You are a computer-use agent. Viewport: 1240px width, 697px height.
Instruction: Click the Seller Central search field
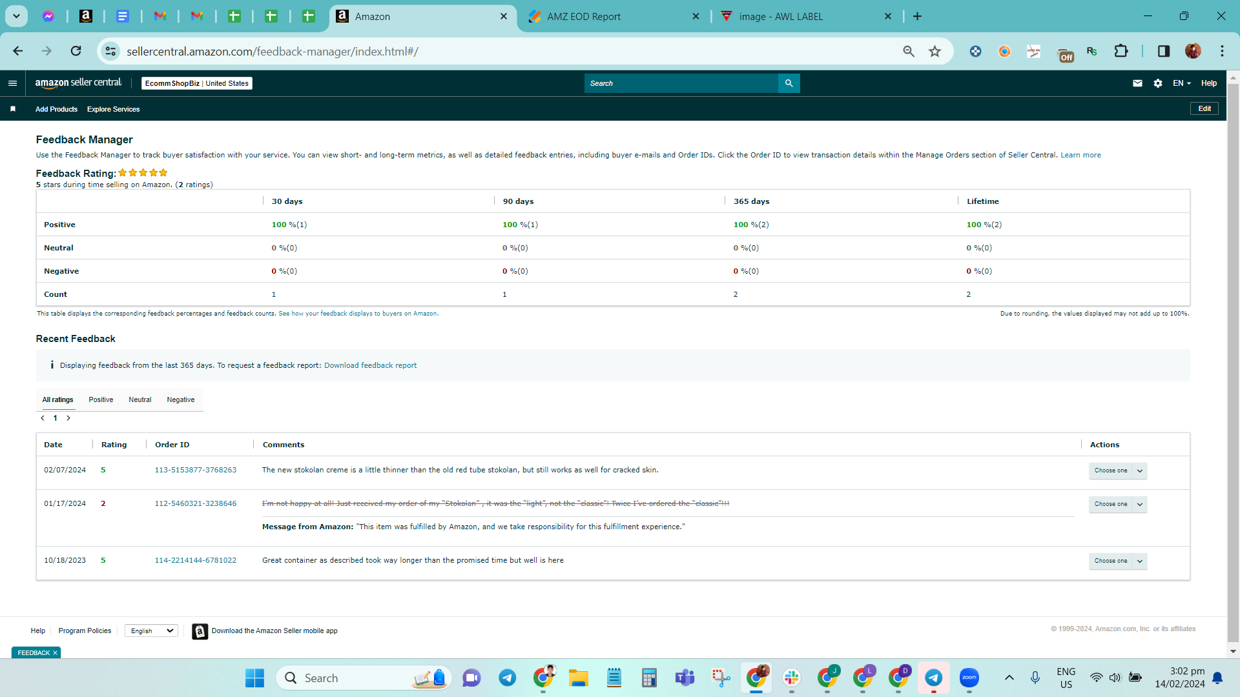pos(681,83)
